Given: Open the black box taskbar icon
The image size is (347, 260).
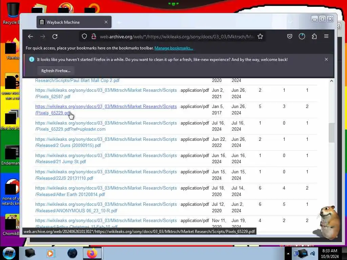Looking at the screenshot, I should (30, 253).
